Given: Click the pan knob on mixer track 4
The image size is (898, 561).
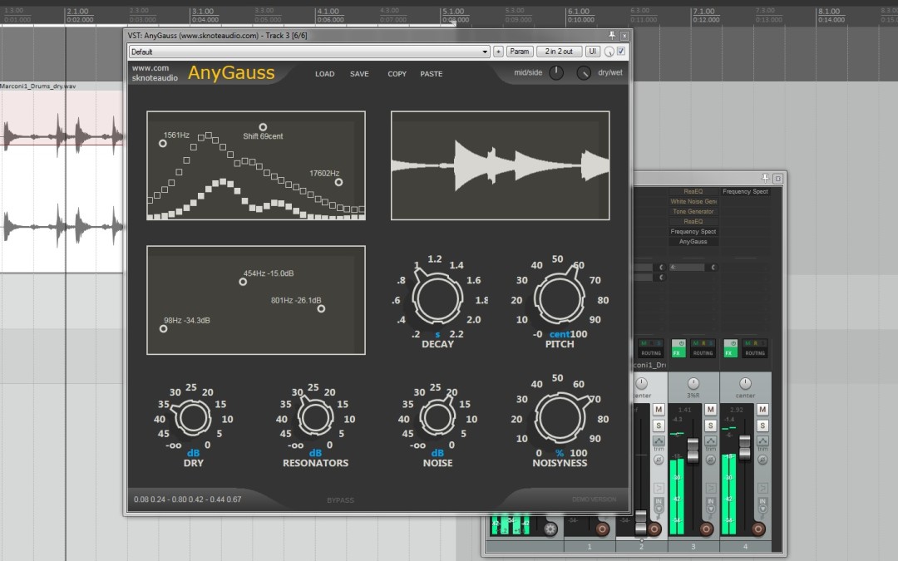Looking at the screenshot, I should click(745, 383).
